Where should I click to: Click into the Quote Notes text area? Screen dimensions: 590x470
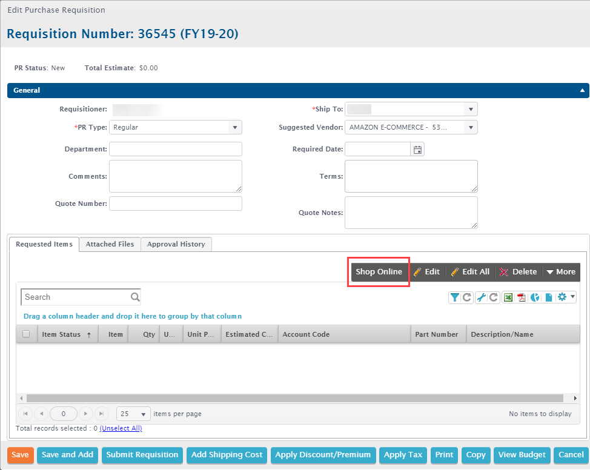pos(411,213)
